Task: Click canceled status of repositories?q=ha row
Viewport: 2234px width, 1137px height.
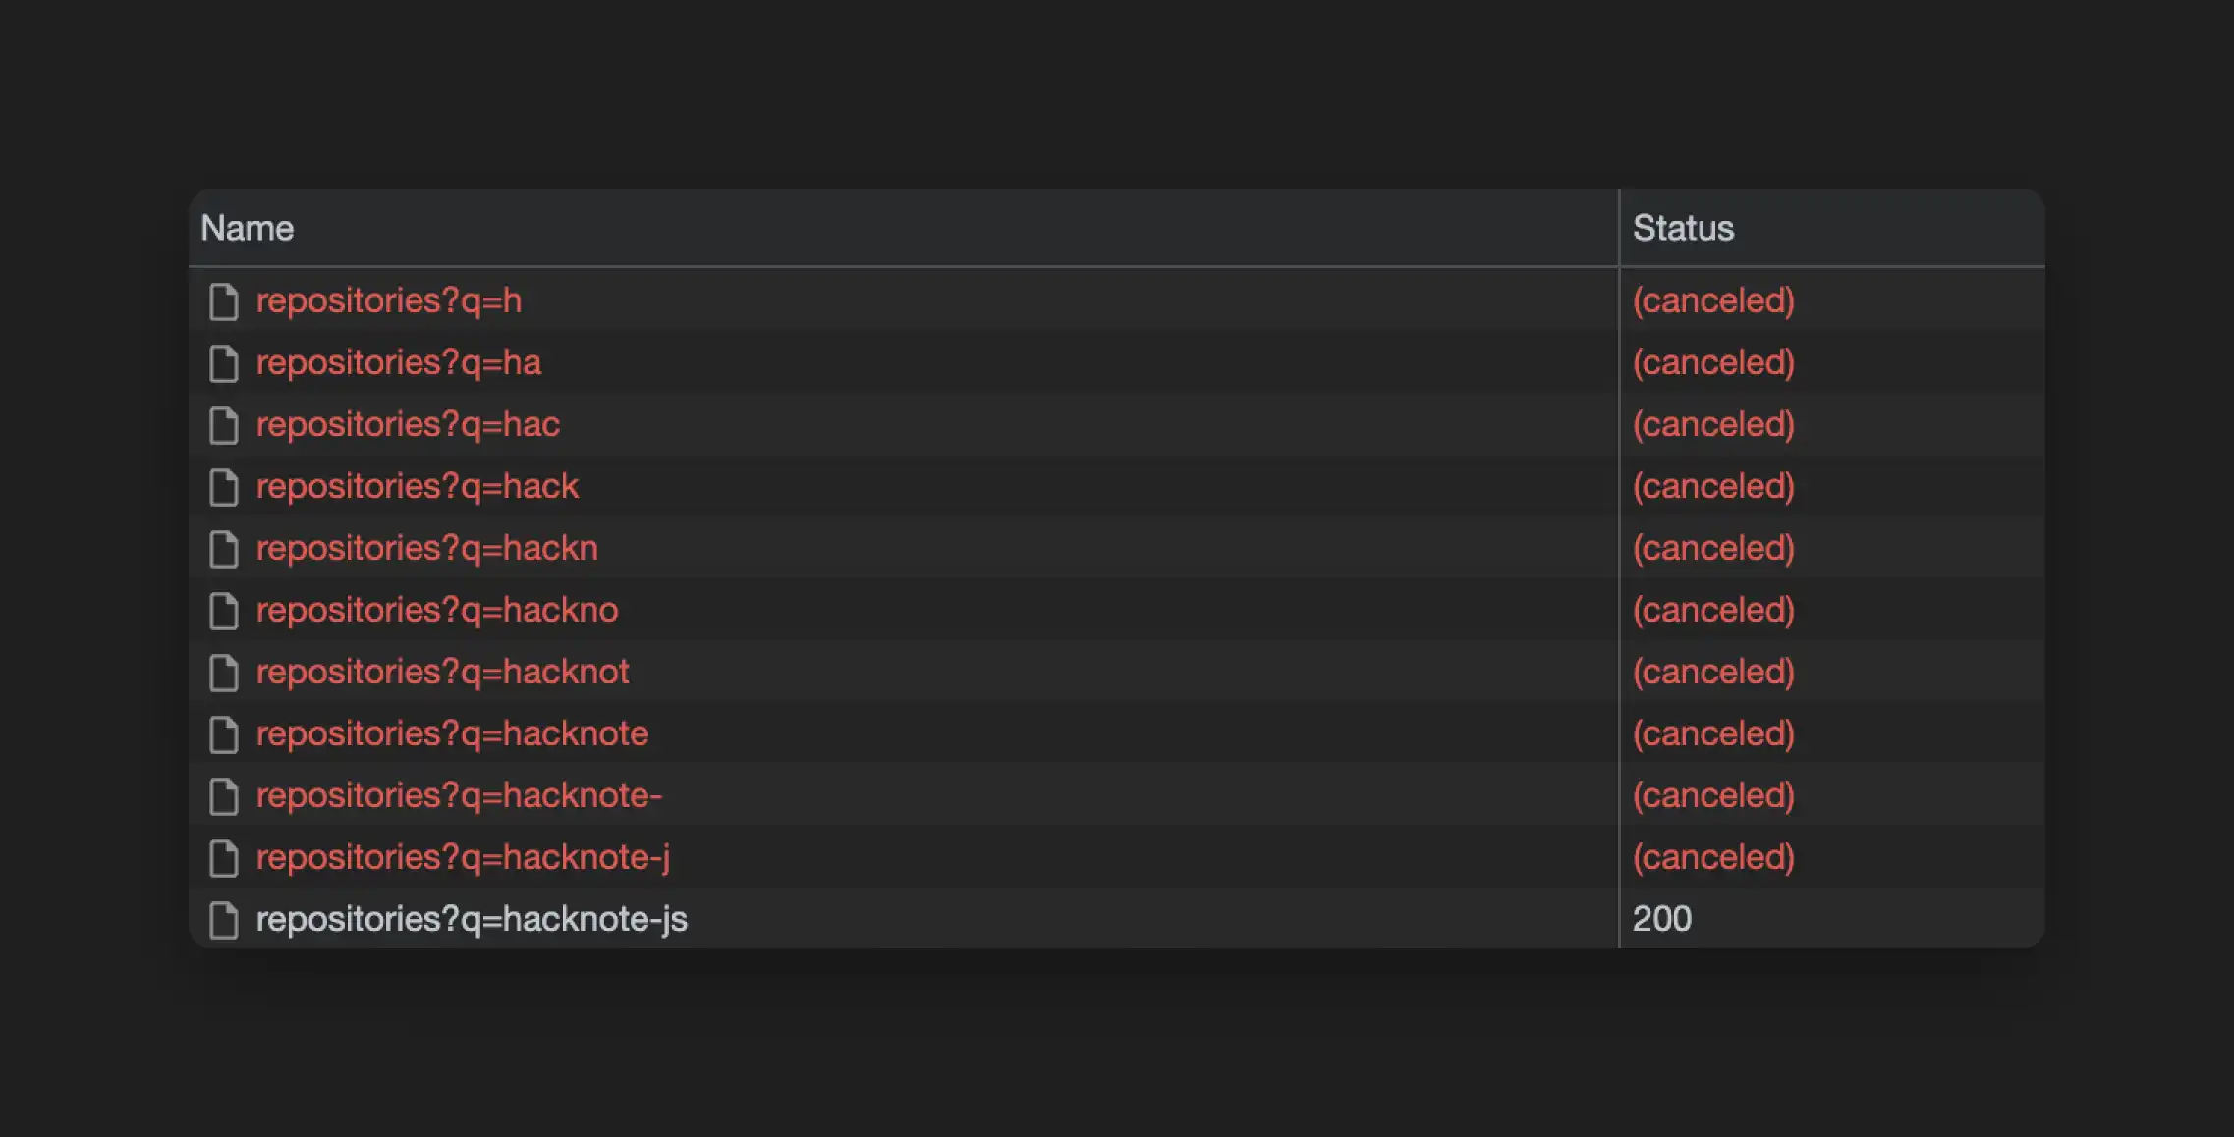Action: [x=1713, y=362]
